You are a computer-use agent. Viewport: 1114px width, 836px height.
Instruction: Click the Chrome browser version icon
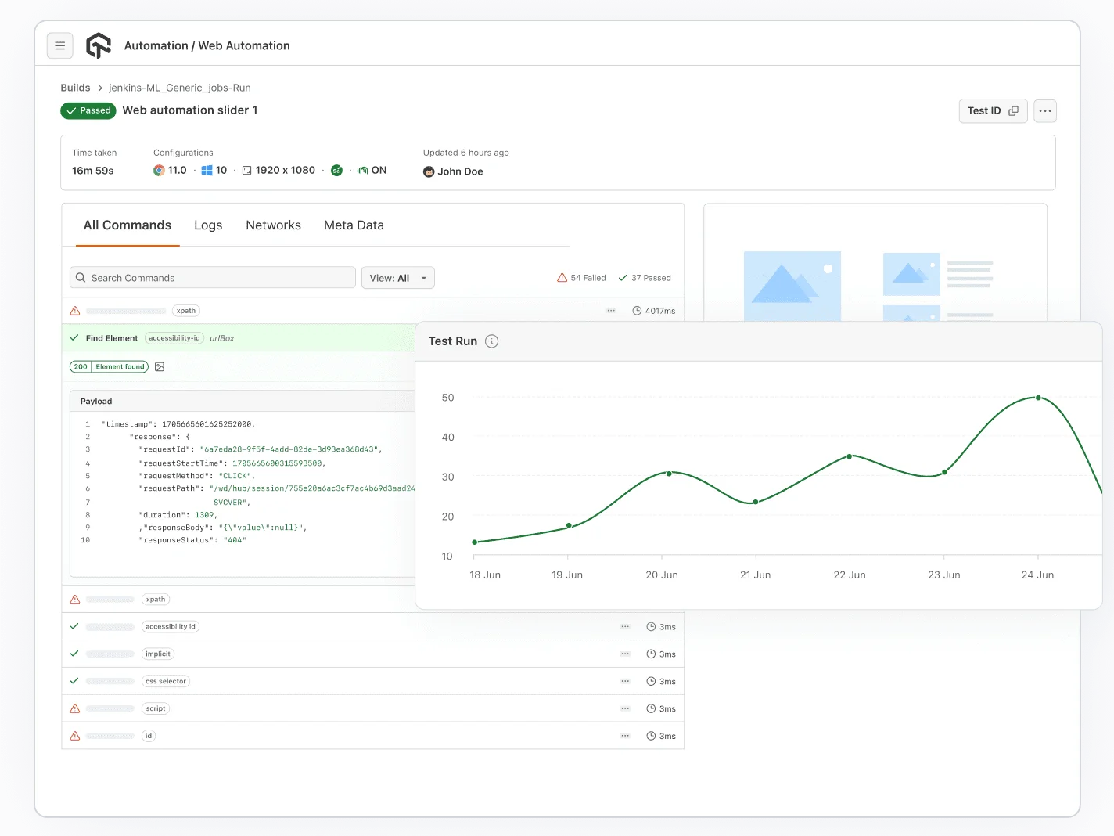[159, 170]
